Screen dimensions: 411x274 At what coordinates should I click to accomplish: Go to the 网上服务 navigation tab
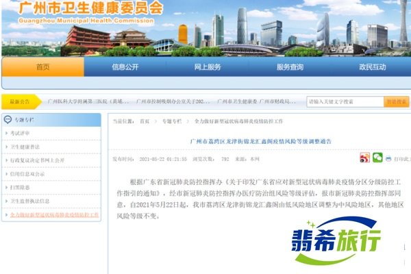click(x=208, y=67)
